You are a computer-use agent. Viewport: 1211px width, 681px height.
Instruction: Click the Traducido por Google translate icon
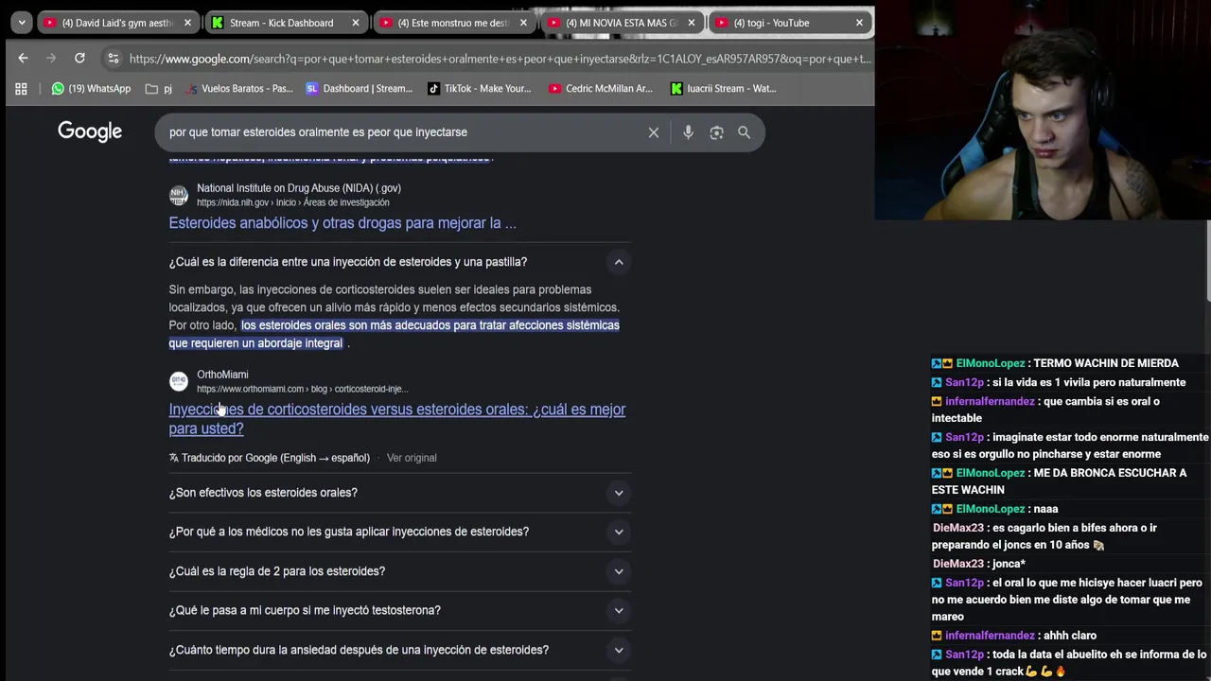point(174,458)
